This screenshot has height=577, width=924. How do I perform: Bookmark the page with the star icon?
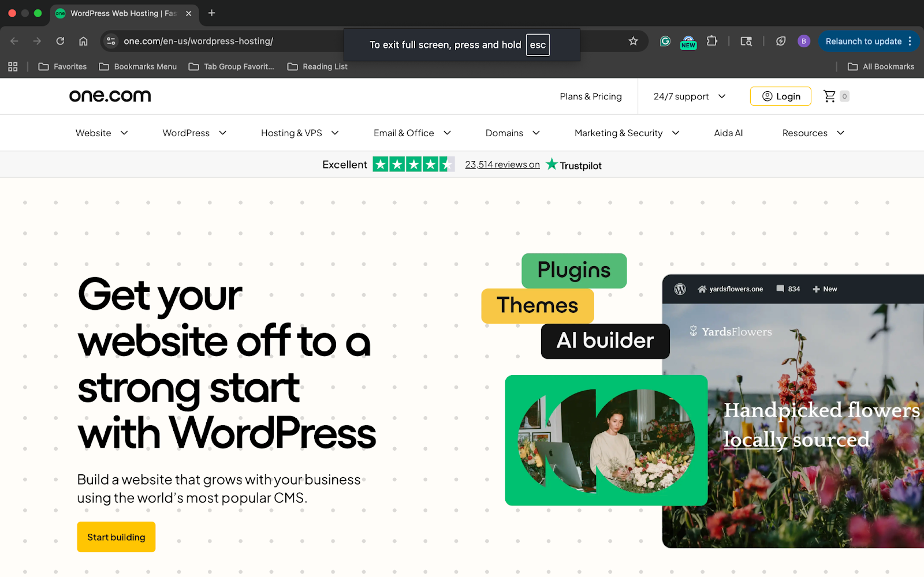click(x=634, y=41)
